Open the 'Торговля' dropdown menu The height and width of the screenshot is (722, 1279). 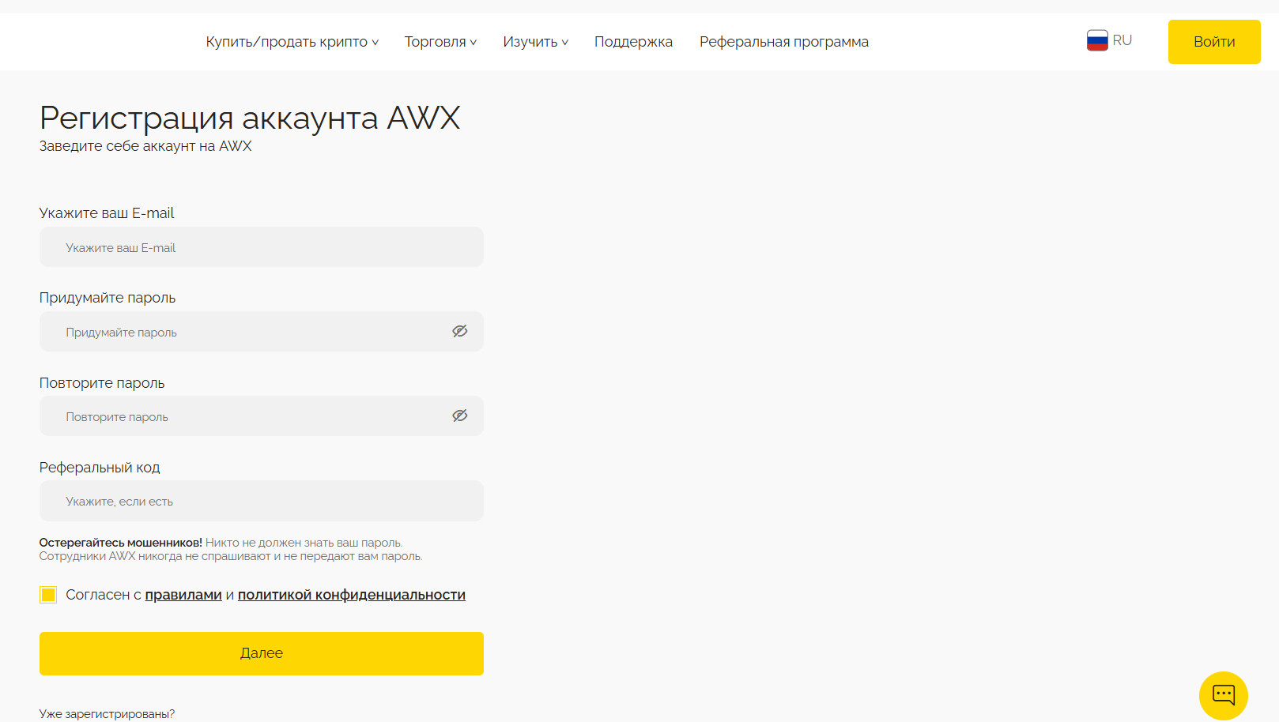point(440,42)
